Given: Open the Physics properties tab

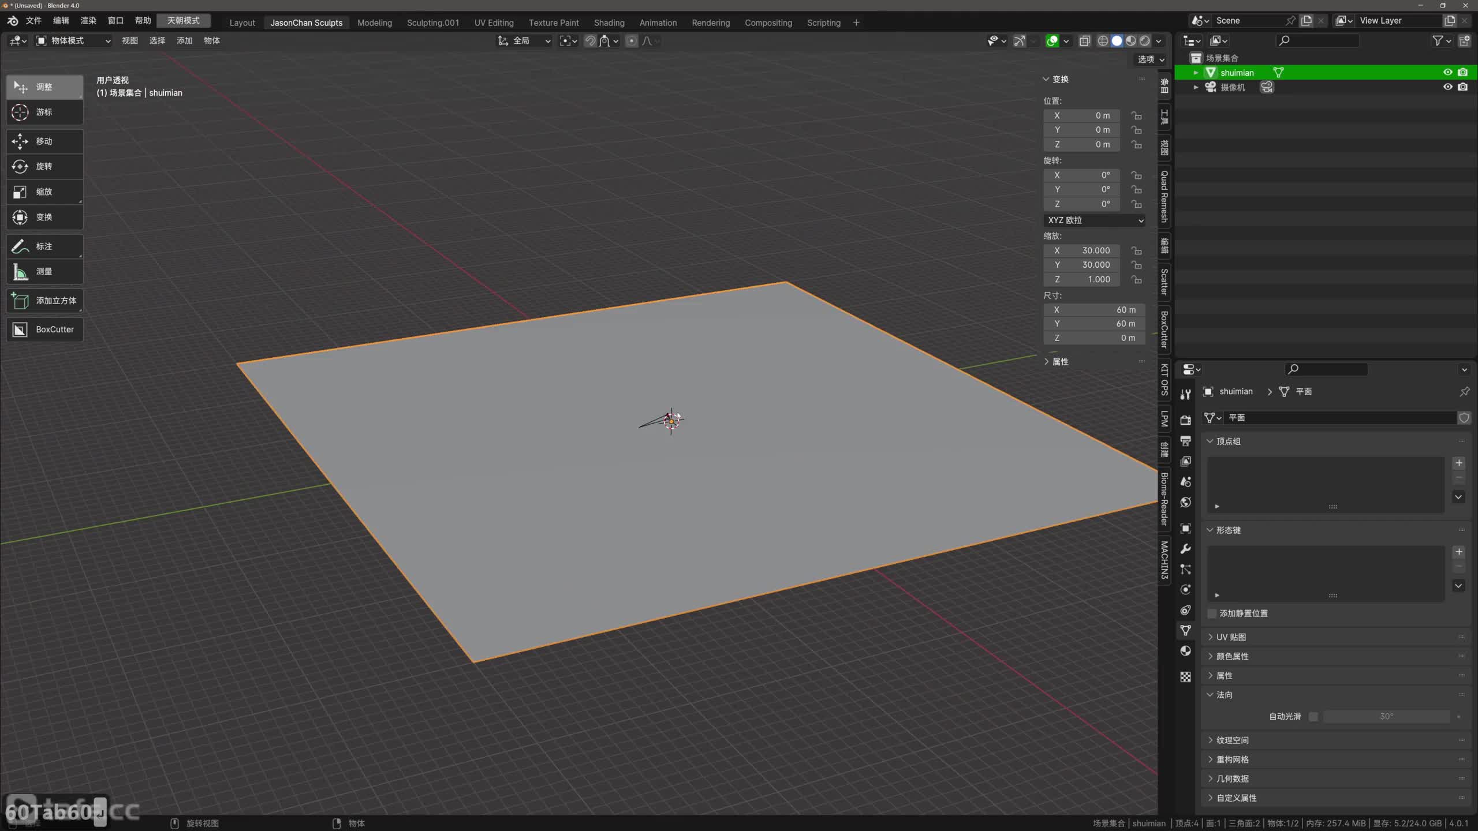Looking at the screenshot, I should 1185,589.
